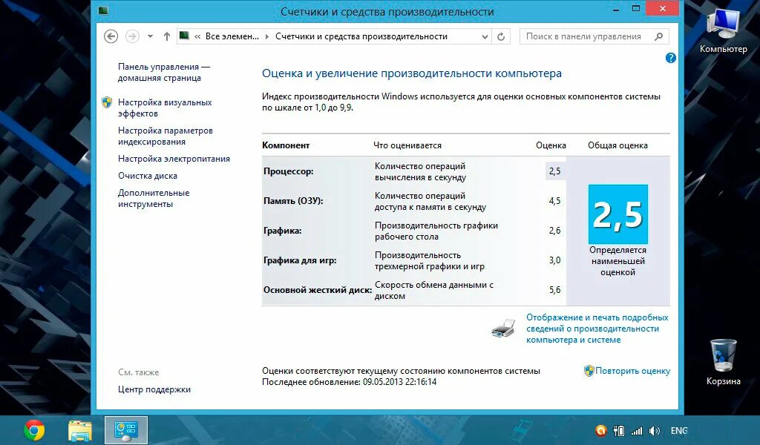Maximize the performance window

(x=636, y=9)
